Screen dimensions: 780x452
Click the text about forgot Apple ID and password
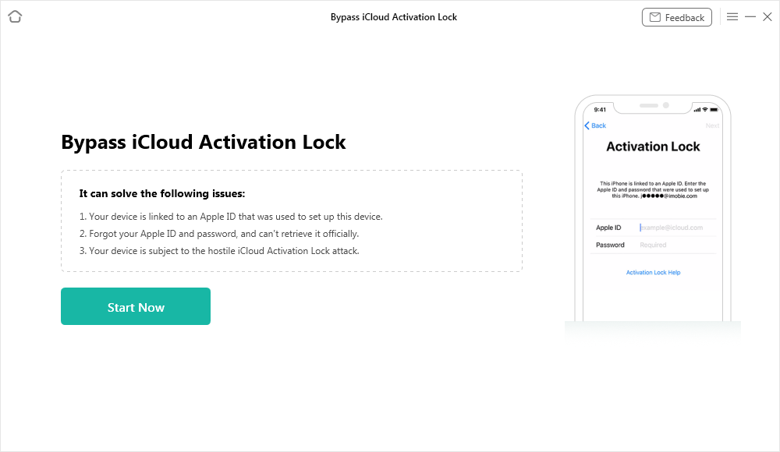tap(219, 233)
